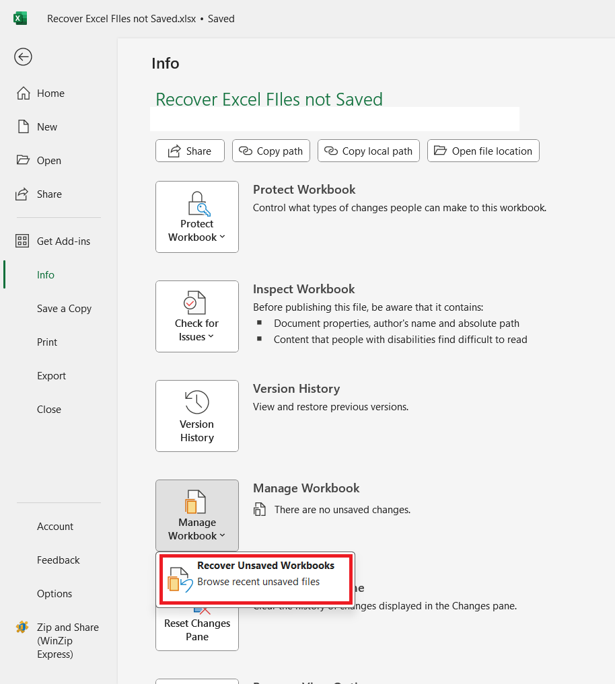Click Zip and Share (WinZip Express)
Image resolution: width=615 pixels, height=684 pixels.
(x=68, y=641)
